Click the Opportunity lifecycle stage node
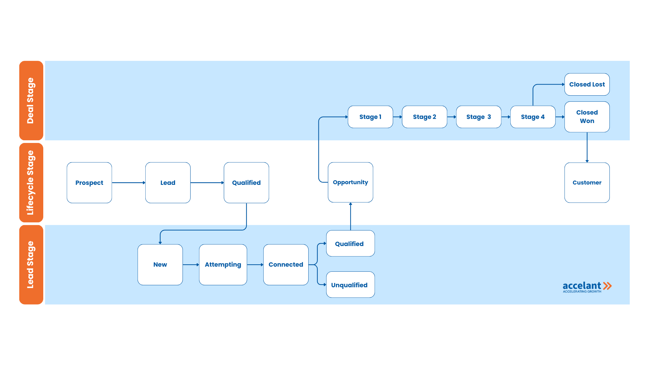The image size is (649, 365). coord(350,182)
